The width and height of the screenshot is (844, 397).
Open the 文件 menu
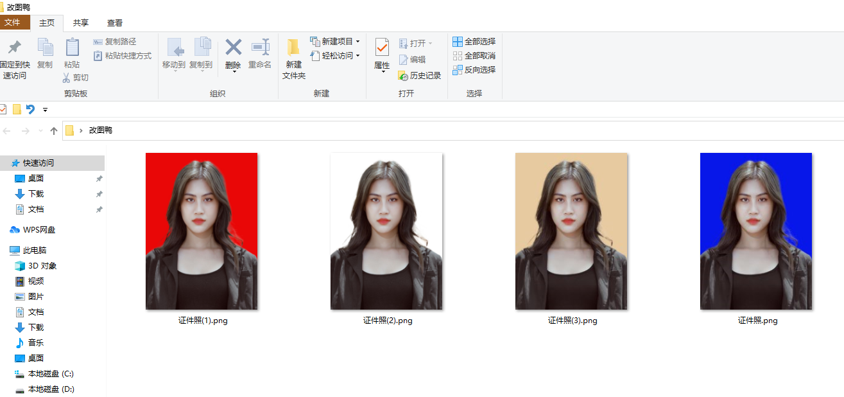[15, 22]
